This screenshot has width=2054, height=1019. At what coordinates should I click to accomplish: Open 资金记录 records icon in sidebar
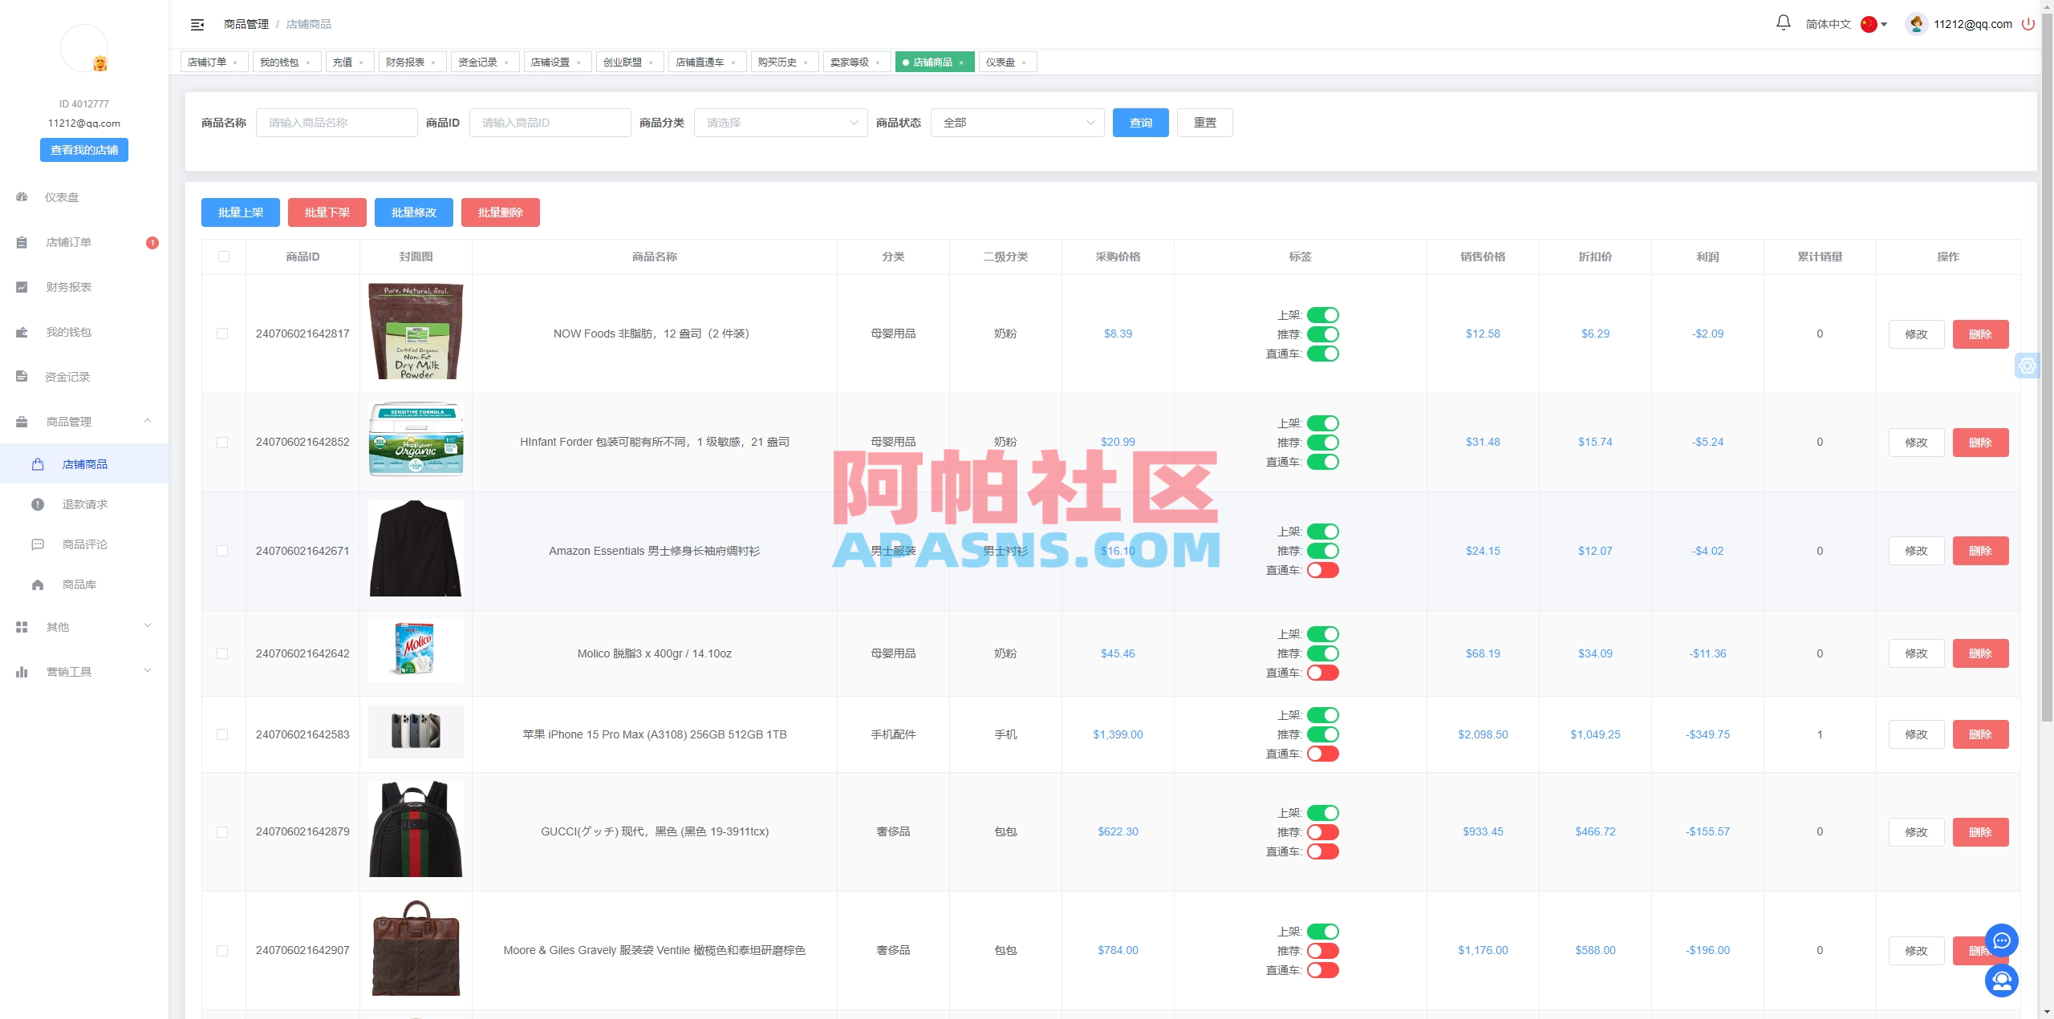21,376
